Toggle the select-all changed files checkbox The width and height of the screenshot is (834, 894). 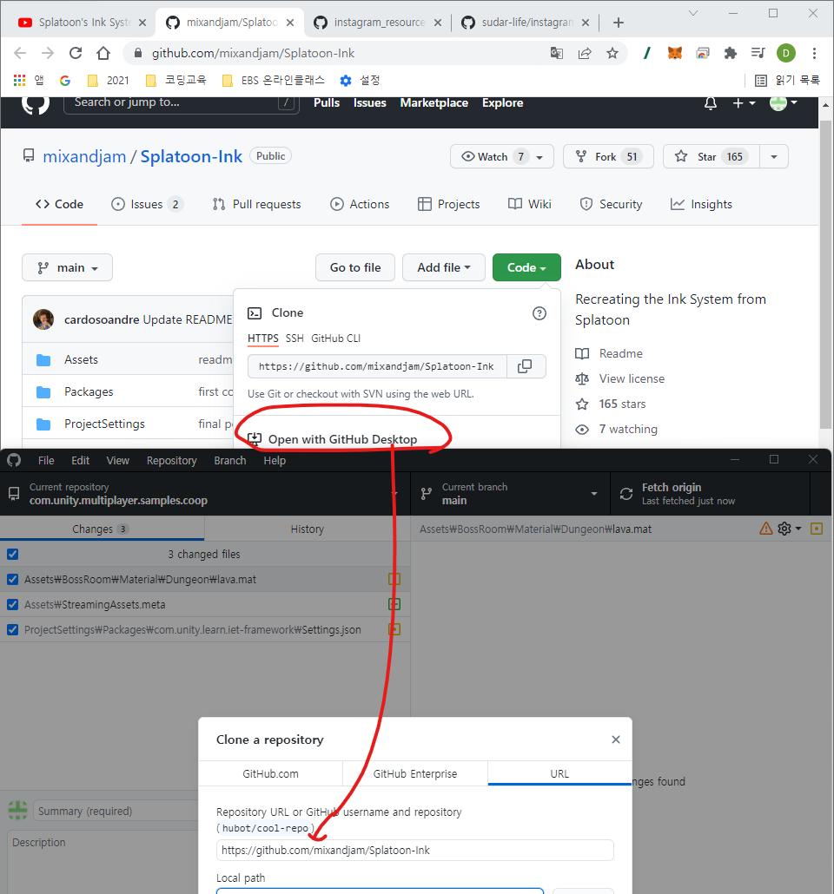pos(12,554)
